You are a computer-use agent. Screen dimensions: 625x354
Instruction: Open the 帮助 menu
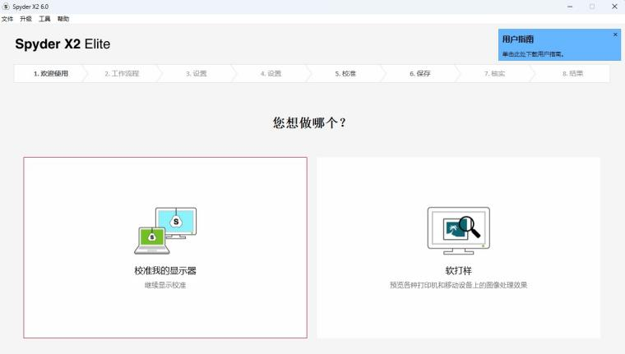(x=63, y=19)
